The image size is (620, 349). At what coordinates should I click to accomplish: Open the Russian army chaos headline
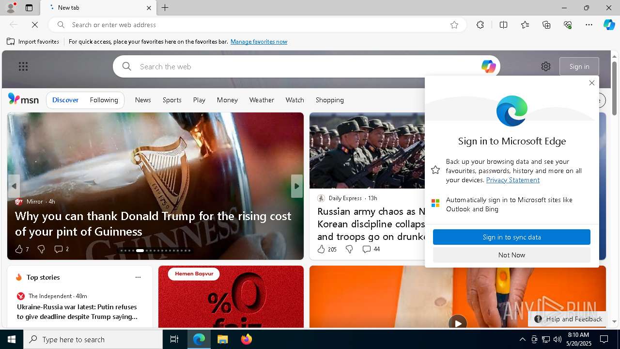point(371,224)
